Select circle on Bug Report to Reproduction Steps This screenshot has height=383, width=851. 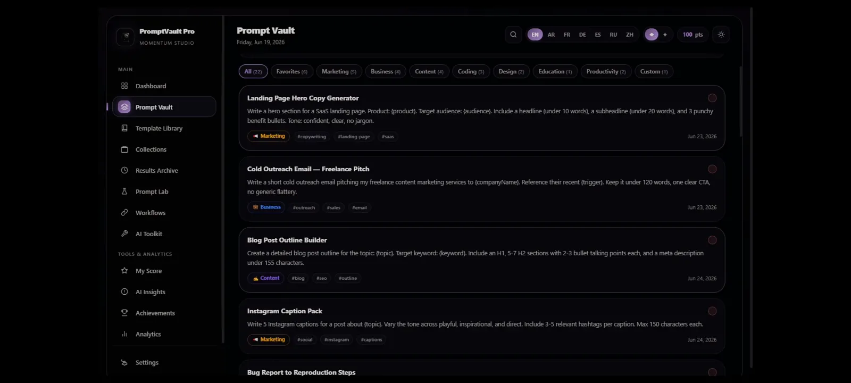(712, 372)
